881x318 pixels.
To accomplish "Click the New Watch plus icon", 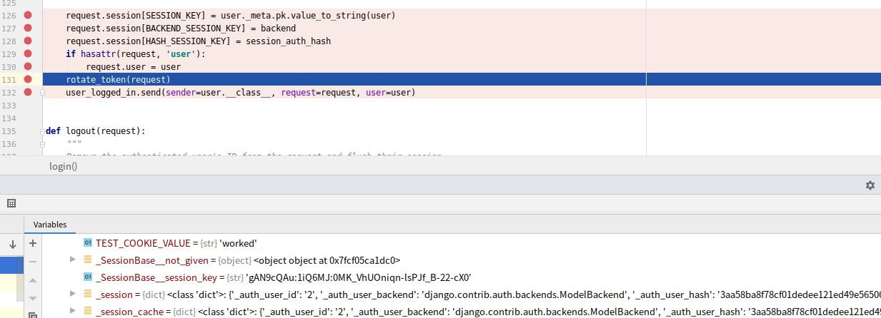I will [x=32, y=244].
